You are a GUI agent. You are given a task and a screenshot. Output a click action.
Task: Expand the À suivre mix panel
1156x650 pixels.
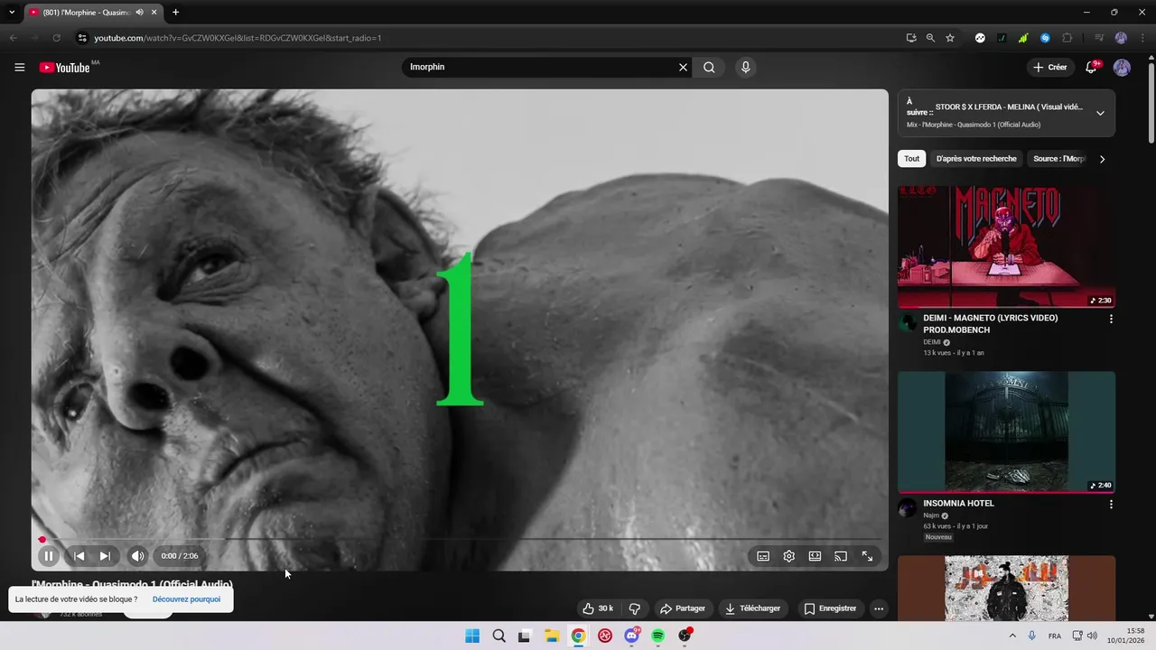click(1100, 114)
